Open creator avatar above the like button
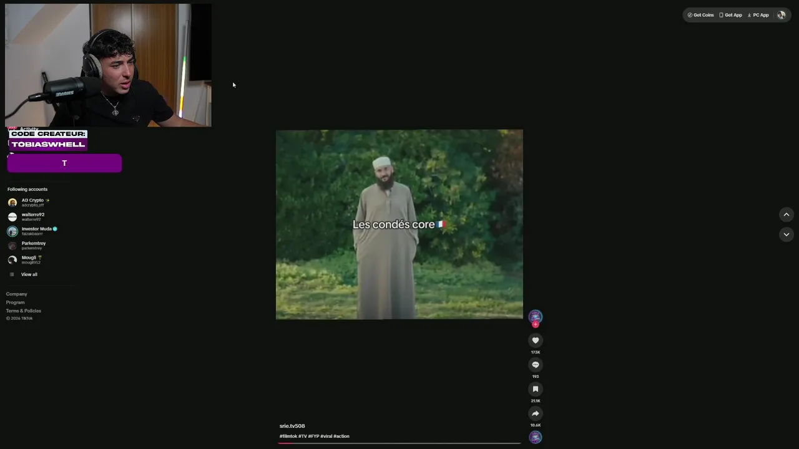Viewport: 799px width, 449px height. click(535, 316)
